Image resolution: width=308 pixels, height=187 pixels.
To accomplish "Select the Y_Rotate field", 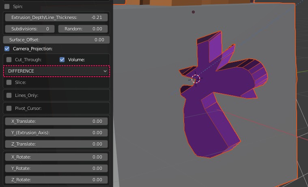I will (x=56, y=168).
